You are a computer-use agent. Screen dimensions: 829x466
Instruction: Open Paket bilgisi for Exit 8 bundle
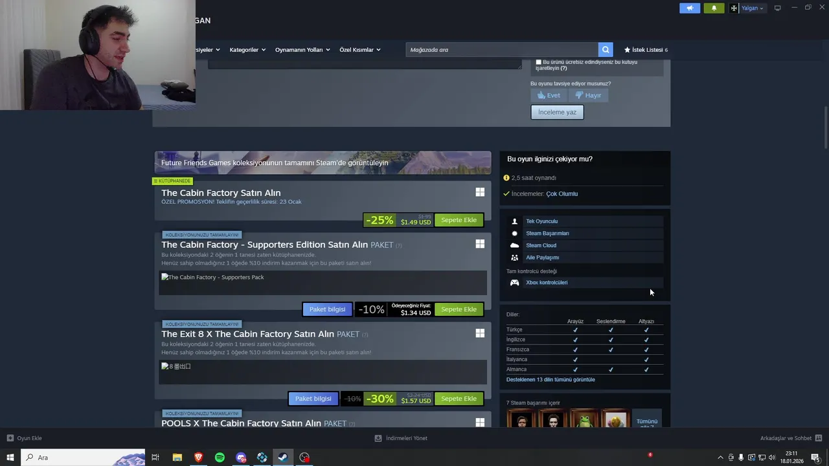[313, 399]
